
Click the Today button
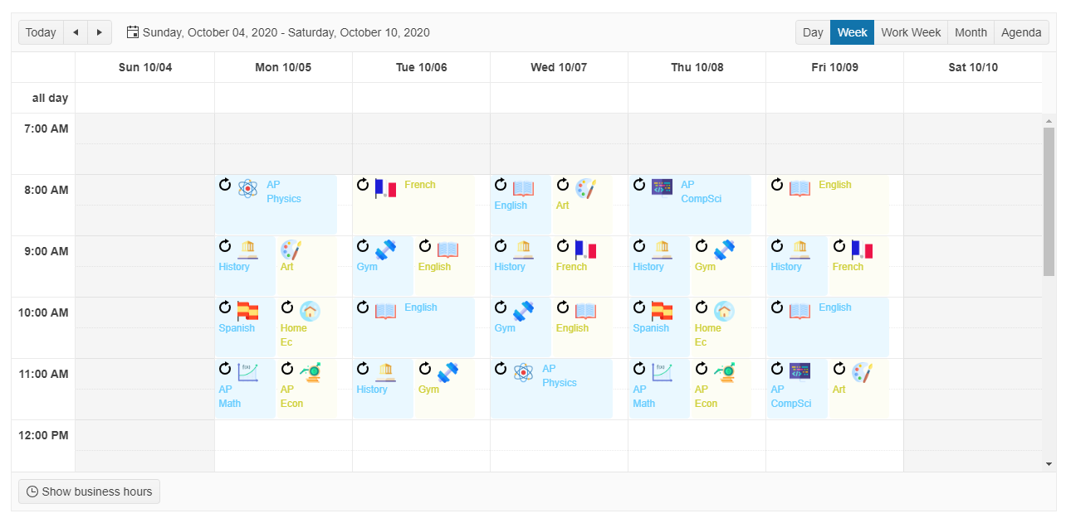pos(41,31)
